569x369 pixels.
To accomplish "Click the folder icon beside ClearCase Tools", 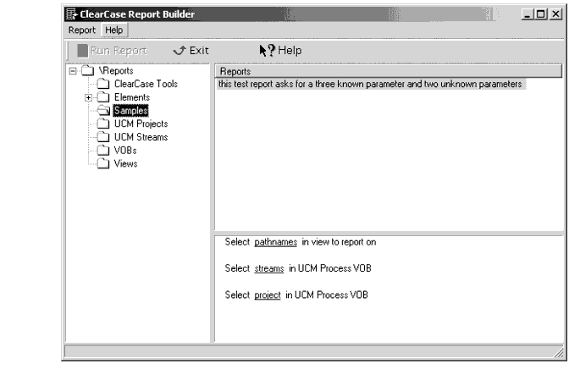I will pos(103,84).
